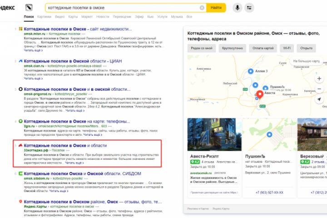Screen dimensions: 327x218
Task: Open the Услуги tab
Action: coord(162,17)
